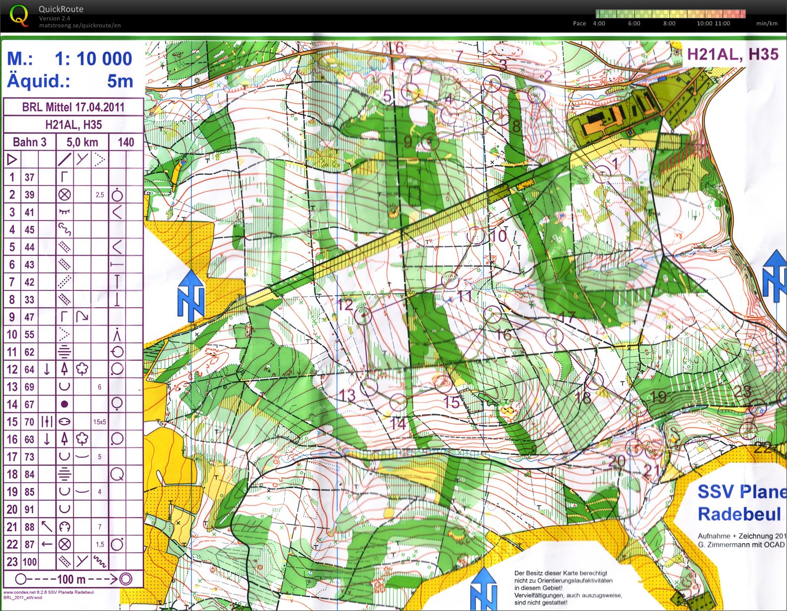Select control circle 10 on the map

tap(476, 235)
